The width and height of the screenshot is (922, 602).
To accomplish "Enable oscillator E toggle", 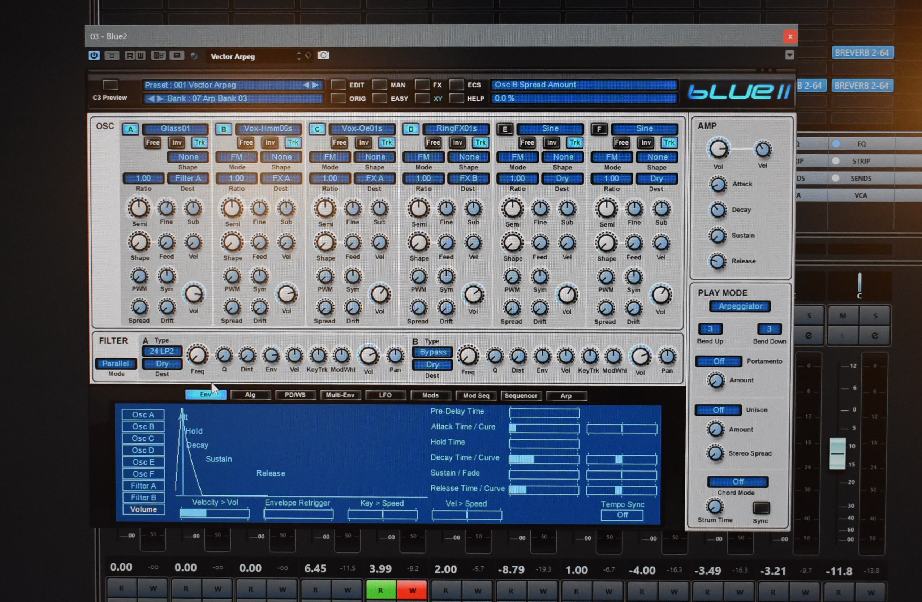I will click(505, 129).
